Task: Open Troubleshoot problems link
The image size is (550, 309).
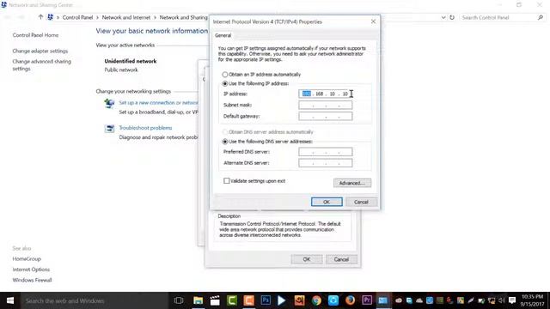Action: [x=145, y=128]
